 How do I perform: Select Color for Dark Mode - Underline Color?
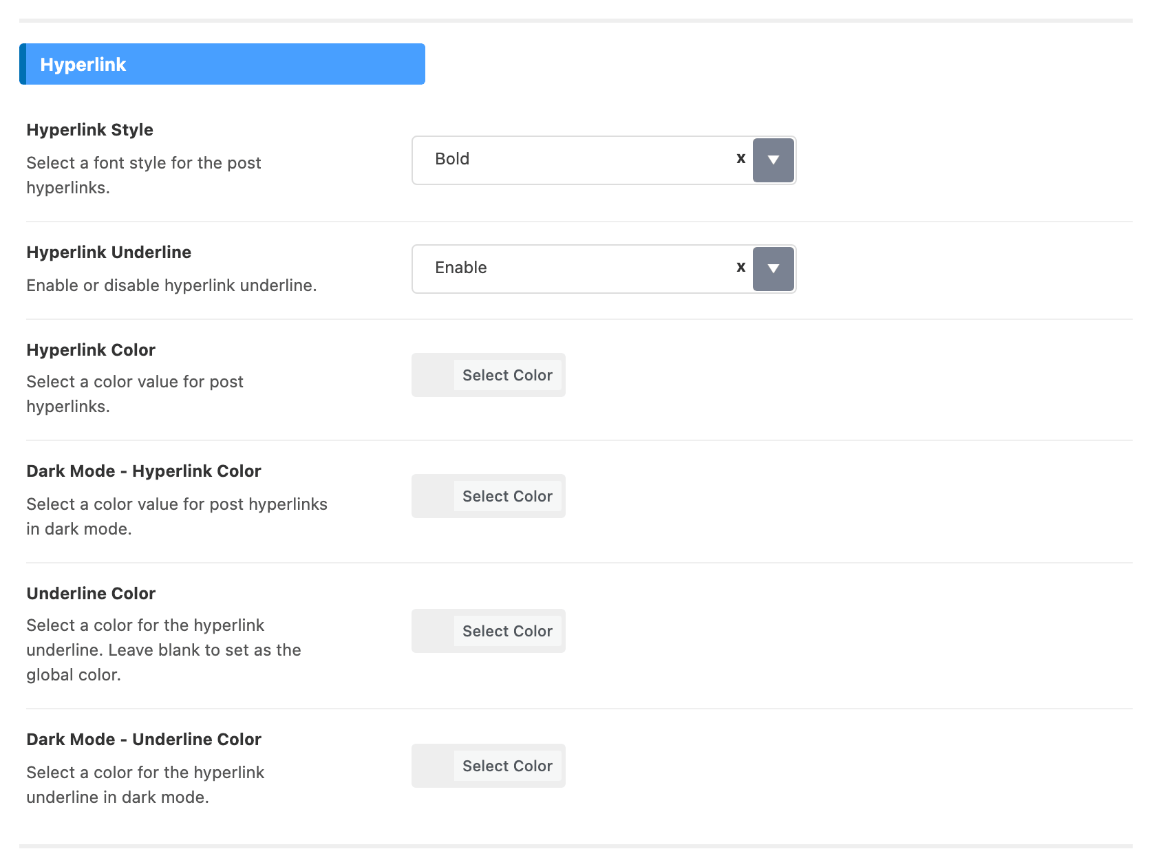click(x=508, y=766)
